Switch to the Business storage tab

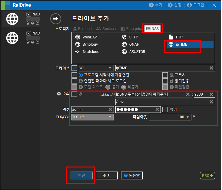click(107, 29)
